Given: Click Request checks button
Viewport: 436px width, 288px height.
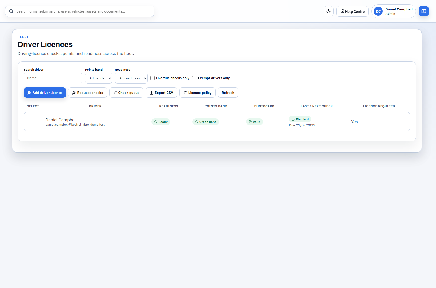Looking at the screenshot, I should [x=87, y=93].
